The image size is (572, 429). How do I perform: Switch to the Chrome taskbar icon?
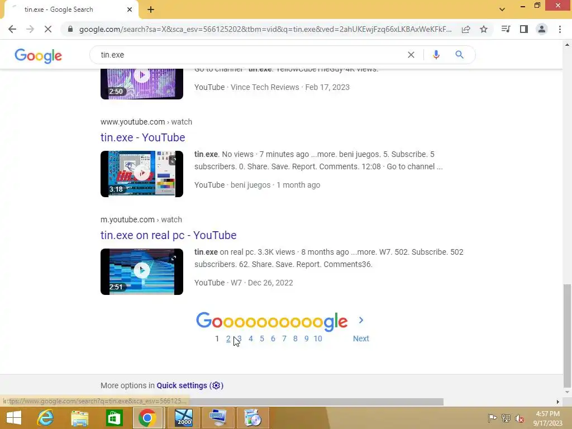click(x=147, y=418)
